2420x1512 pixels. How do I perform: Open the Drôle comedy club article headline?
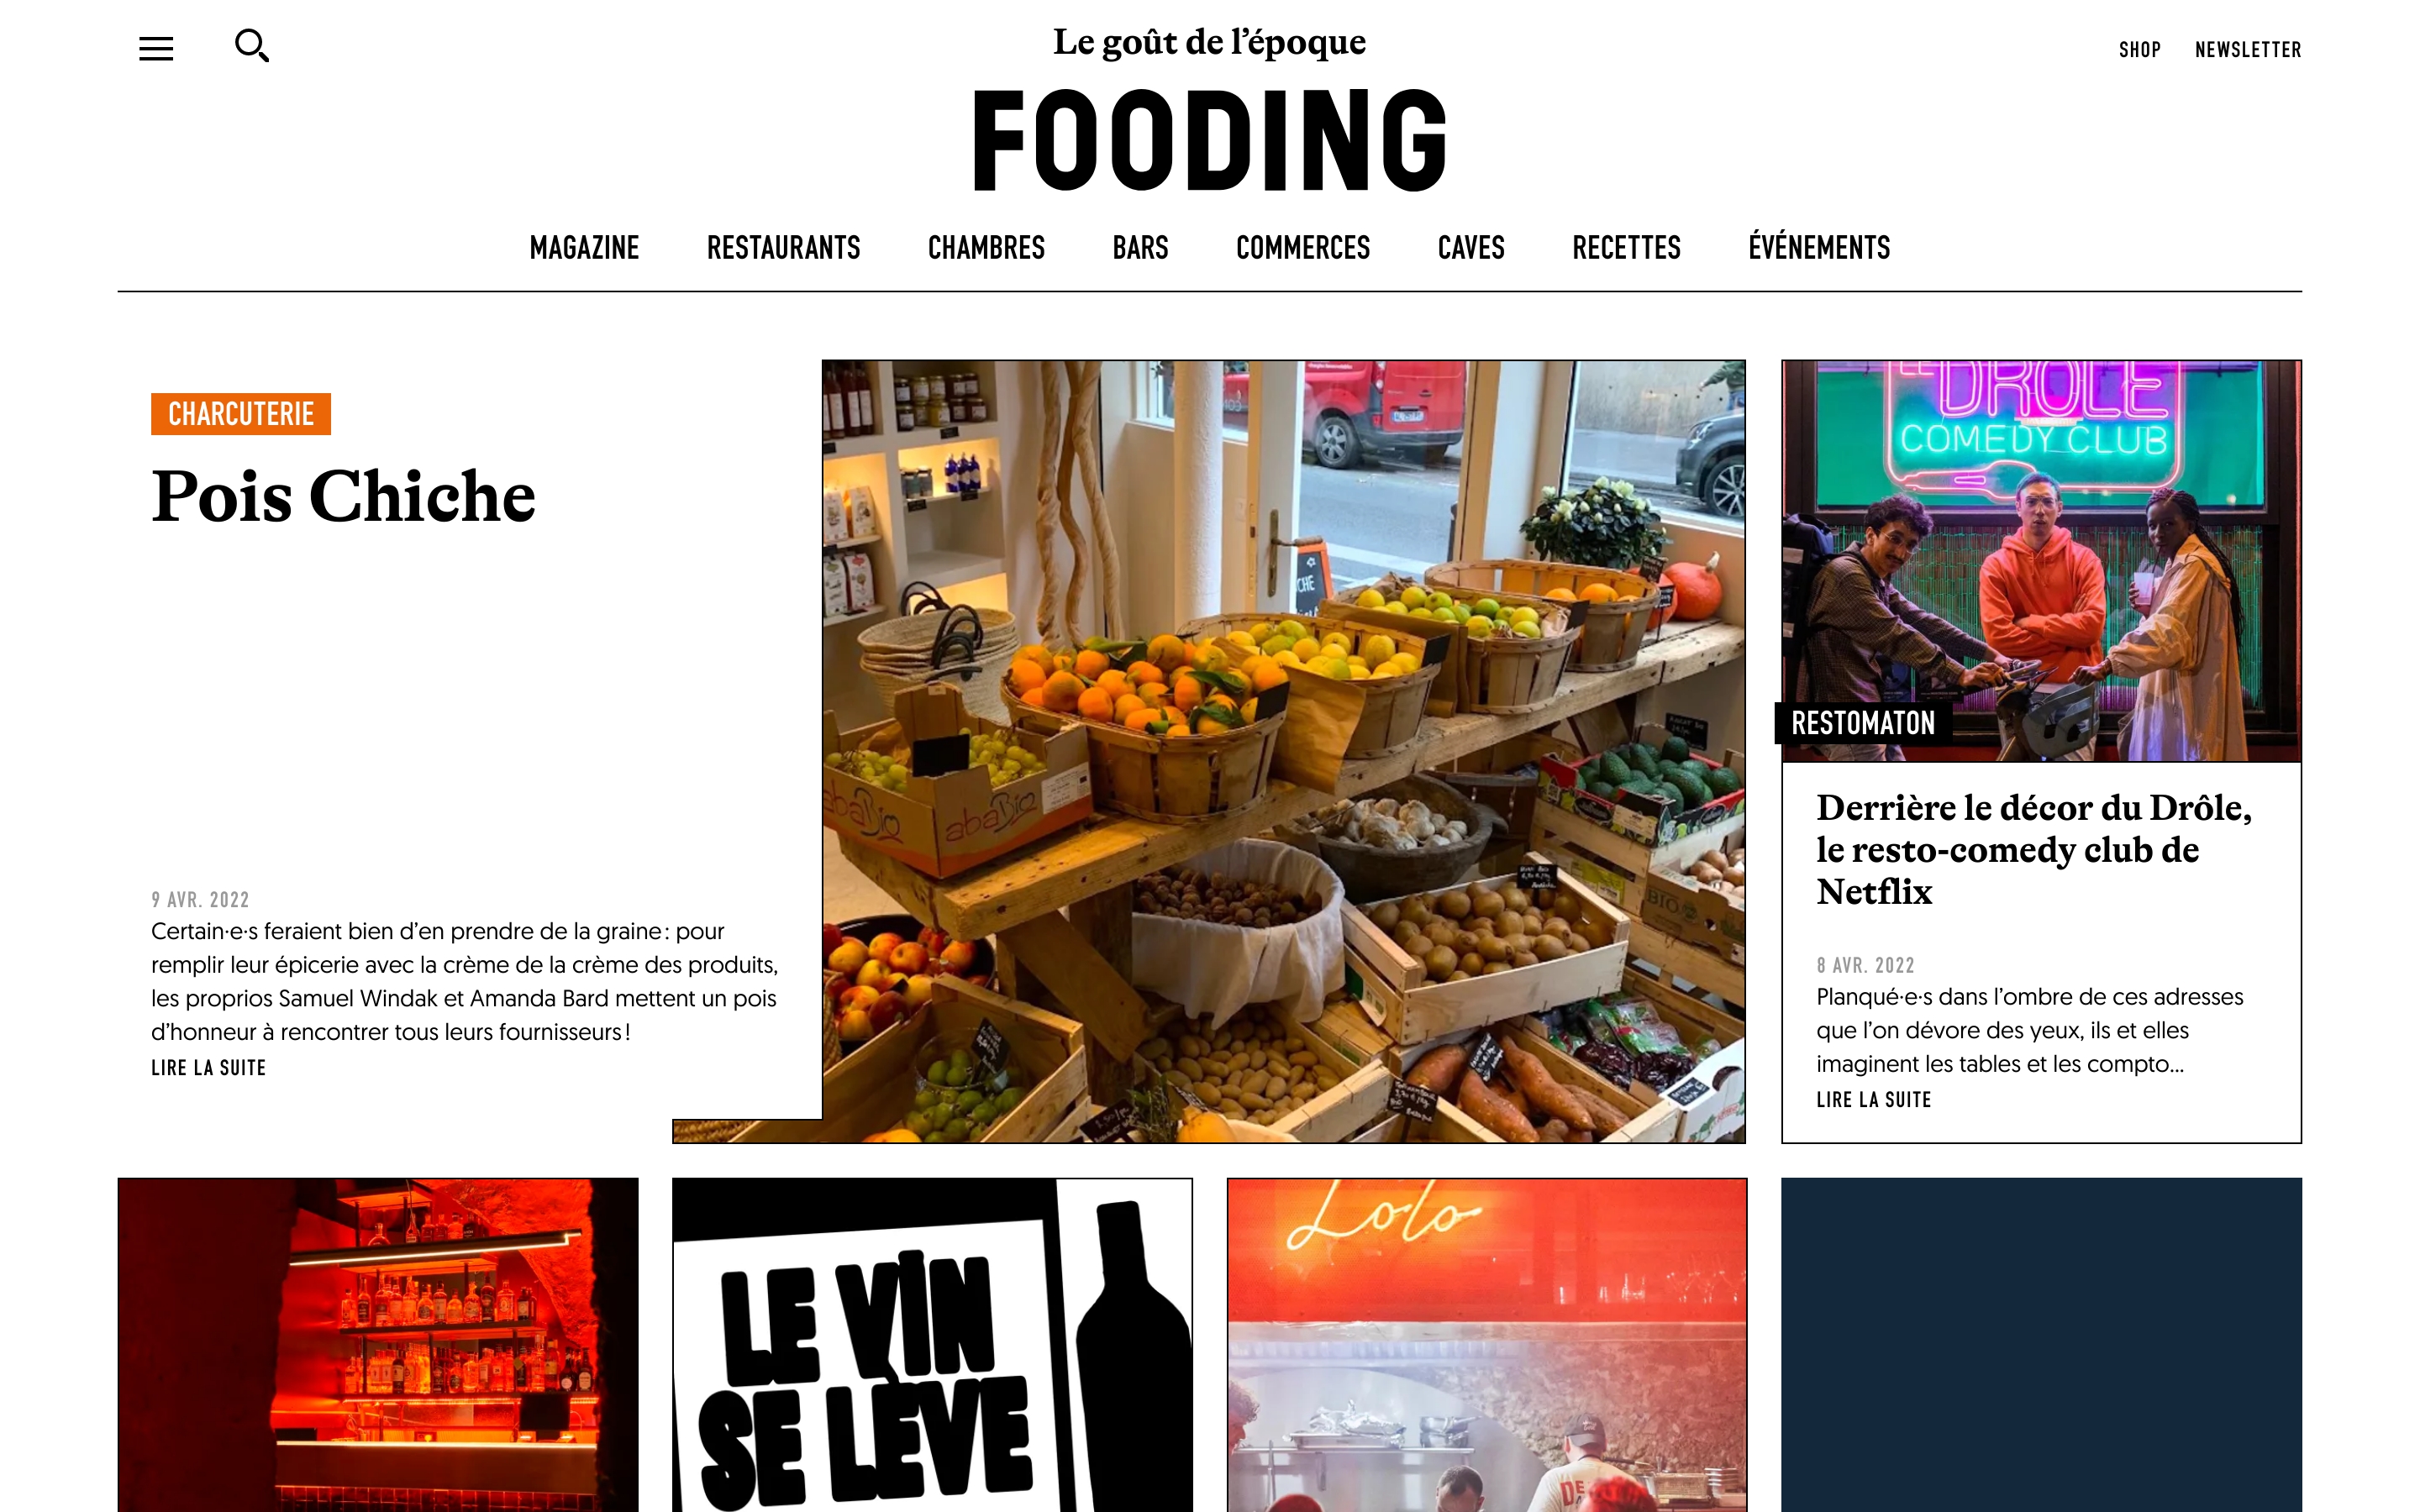(x=2033, y=849)
